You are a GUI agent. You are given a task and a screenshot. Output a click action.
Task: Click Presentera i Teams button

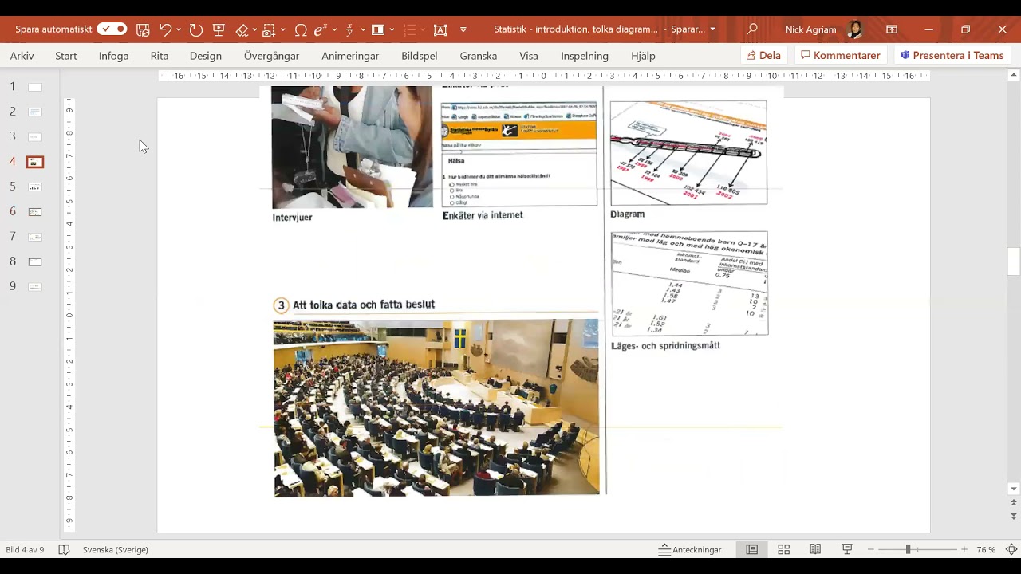click(x=952, y=56)
